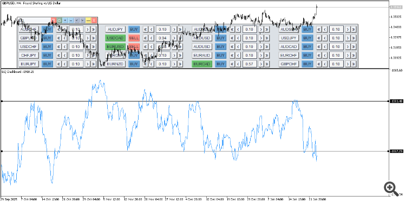Switch USDCAD direction using its SELL button
Image resolution: width=406 pixels, height=203 pixels.
[134, 38]
